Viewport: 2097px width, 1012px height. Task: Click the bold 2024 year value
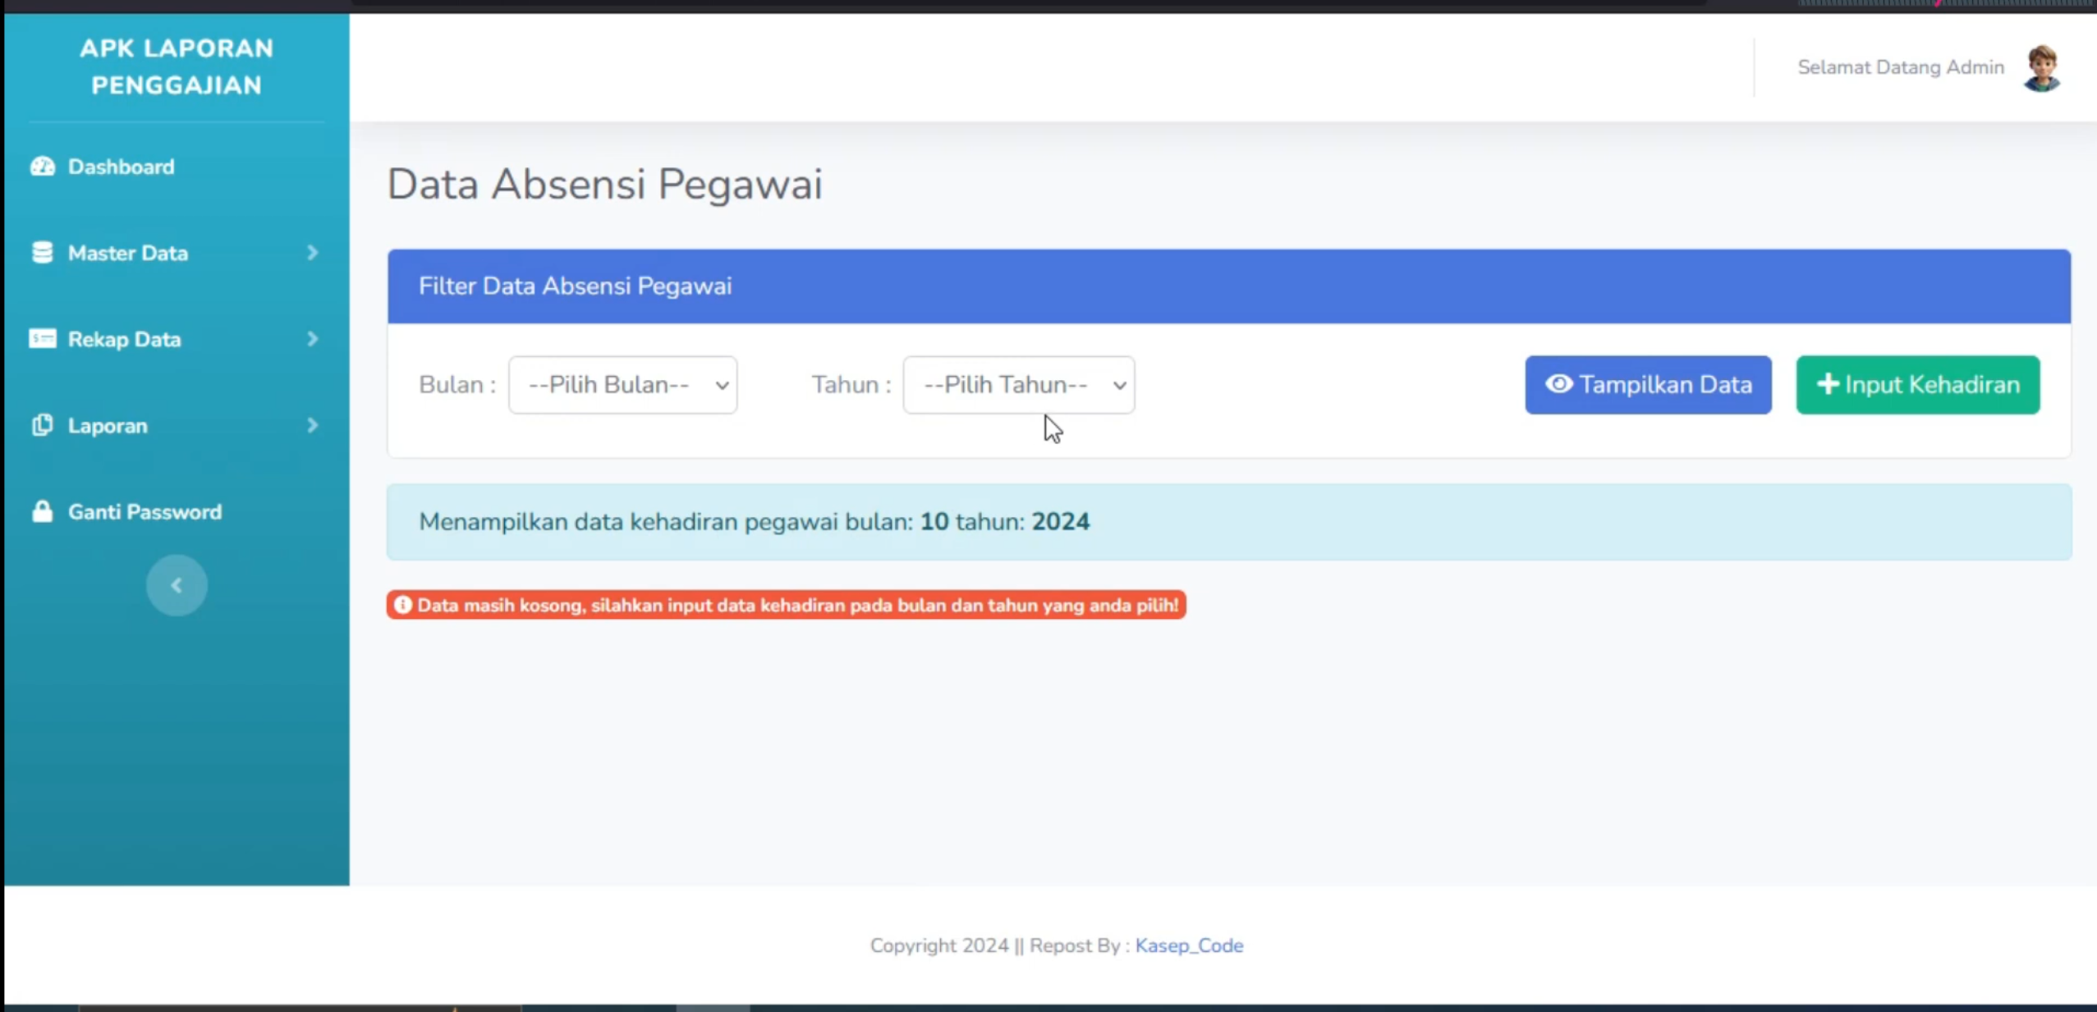[x=1060, y=522]
